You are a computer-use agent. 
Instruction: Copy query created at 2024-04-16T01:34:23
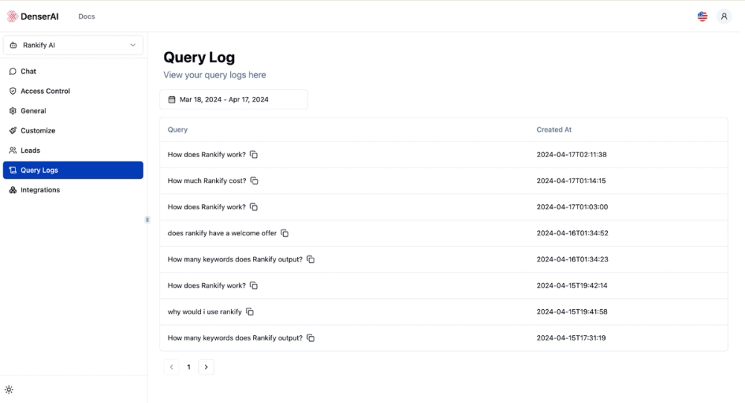[311, 259]
